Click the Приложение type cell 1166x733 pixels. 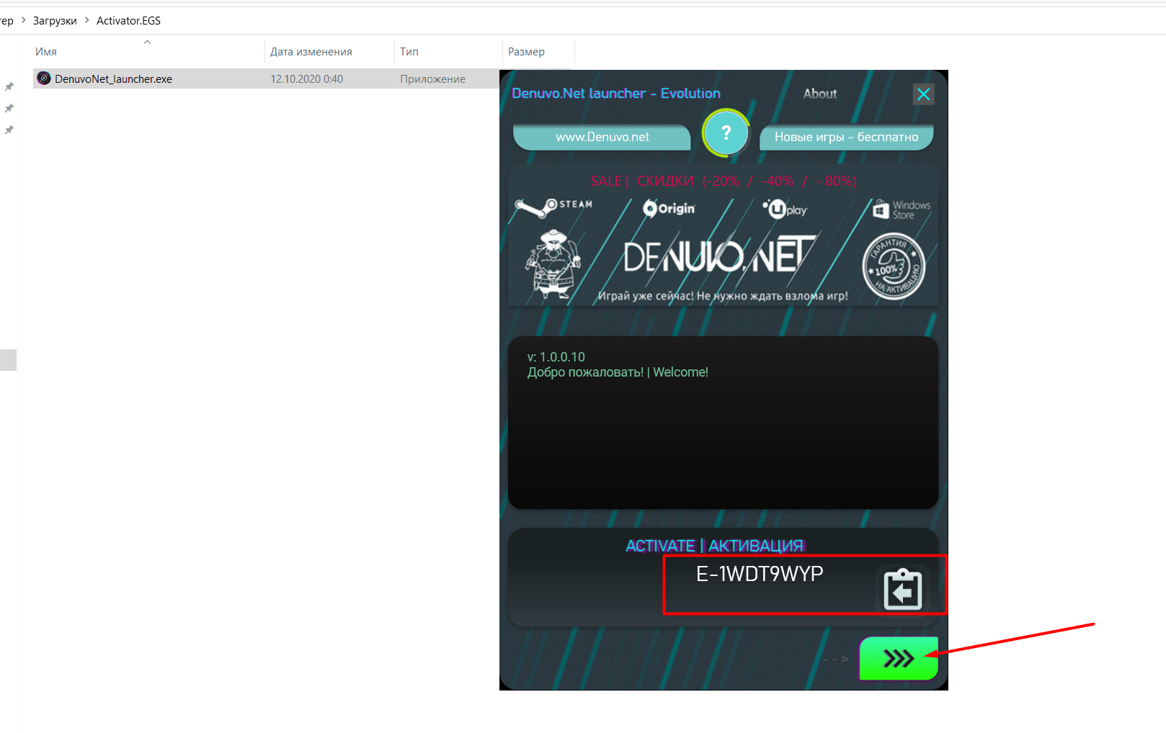click(x=432, y=78)
